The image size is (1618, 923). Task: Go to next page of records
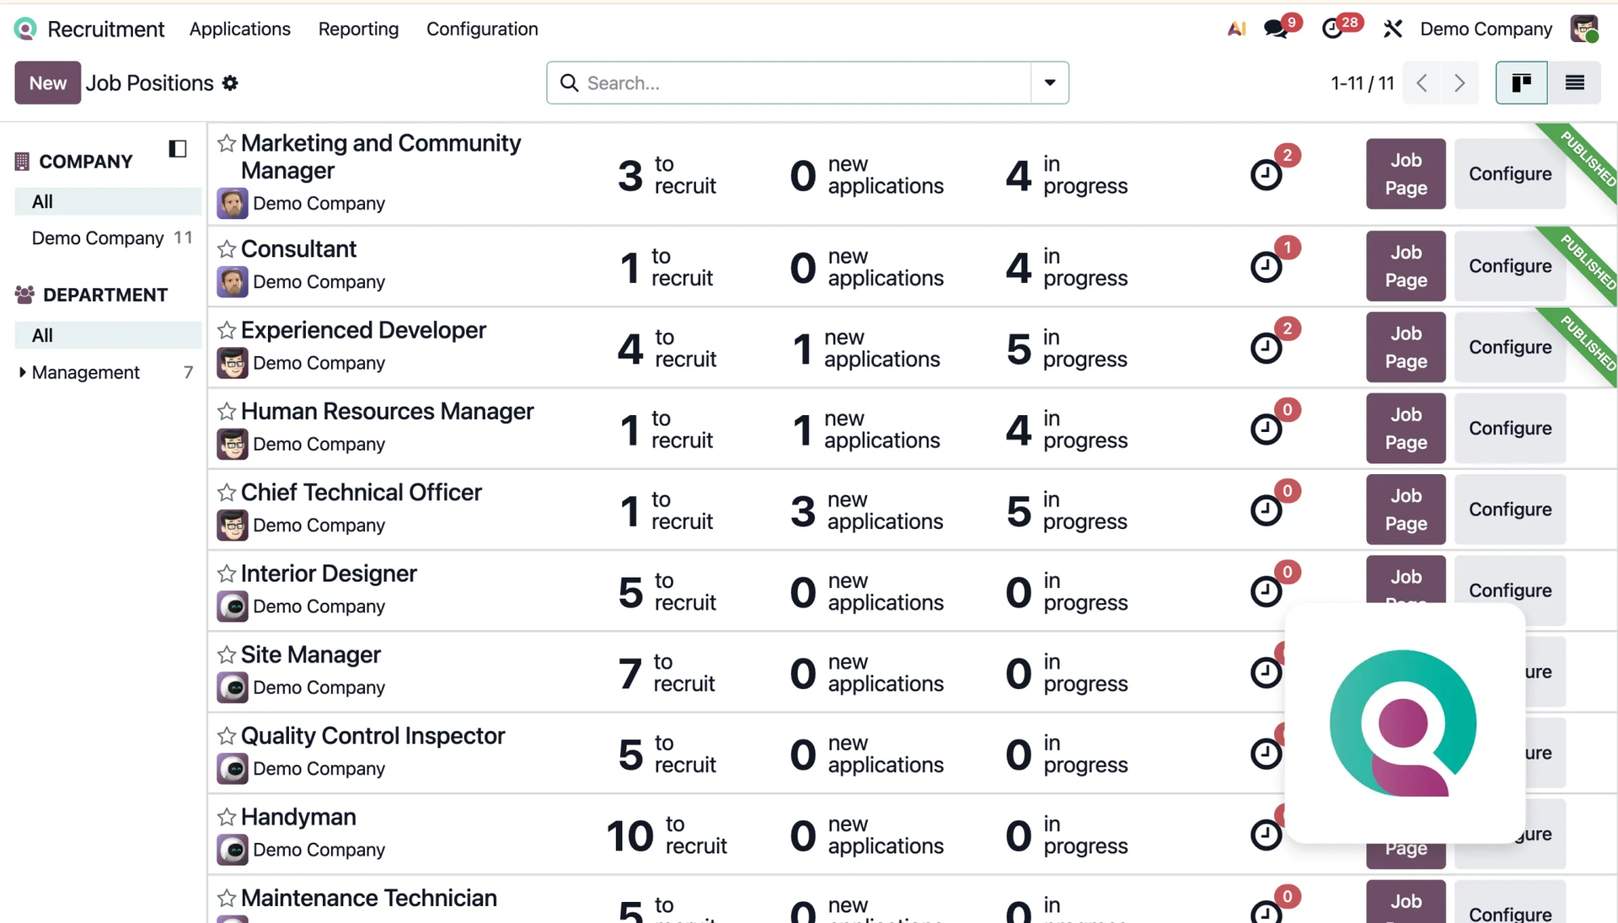[1460, 83]
